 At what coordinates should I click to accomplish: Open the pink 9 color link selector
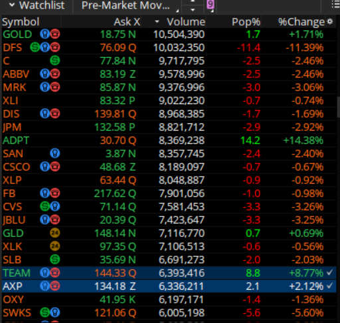pyautogui.click(x=211, y=5)
